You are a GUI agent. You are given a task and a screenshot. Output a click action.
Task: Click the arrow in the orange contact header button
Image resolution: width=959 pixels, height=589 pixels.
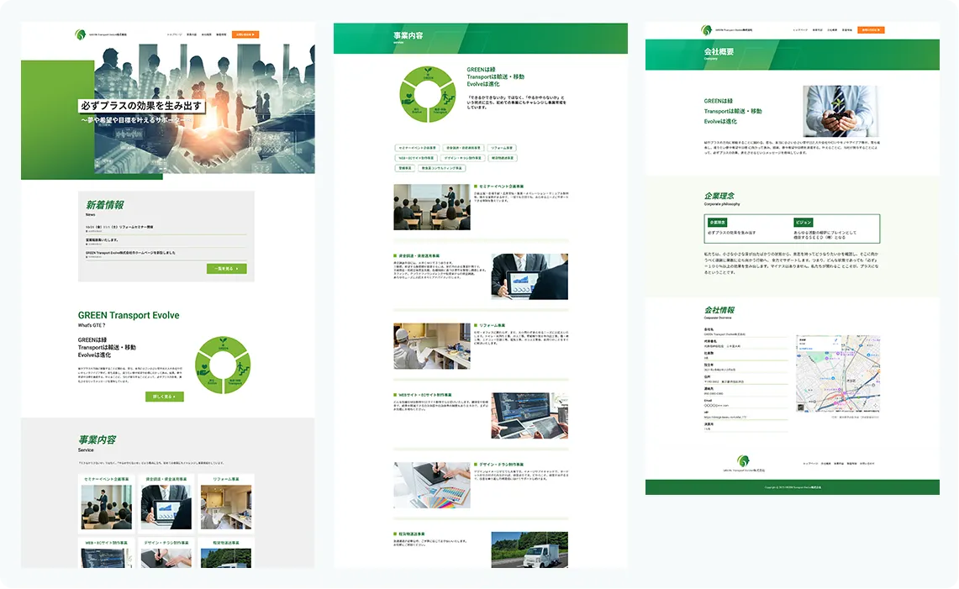click(x=252, y=34)
